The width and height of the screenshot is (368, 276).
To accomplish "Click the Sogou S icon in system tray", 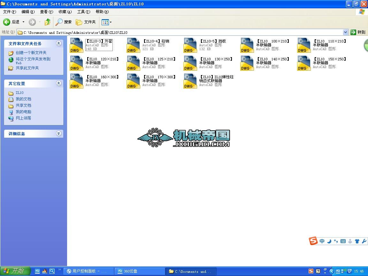I will pyautogui.click(x=311, y=271).
